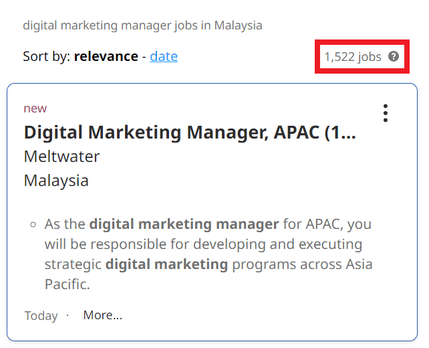Open the three-dot menu on Meltwater job
429x348 pixels.
point(386,113)
